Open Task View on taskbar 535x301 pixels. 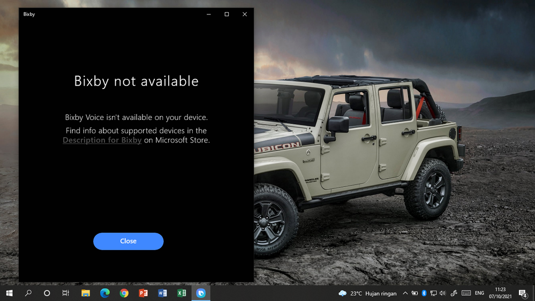click(x=66, y=293)
